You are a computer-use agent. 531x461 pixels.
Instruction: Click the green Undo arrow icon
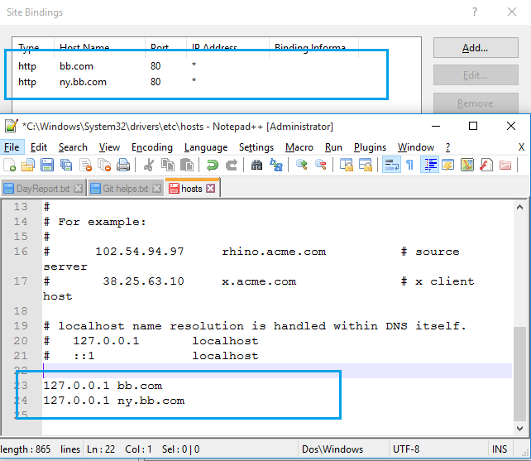[x=213, y=165]
